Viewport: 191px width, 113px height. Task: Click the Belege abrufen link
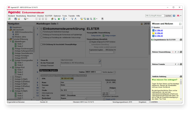click(x=96, y=35)
